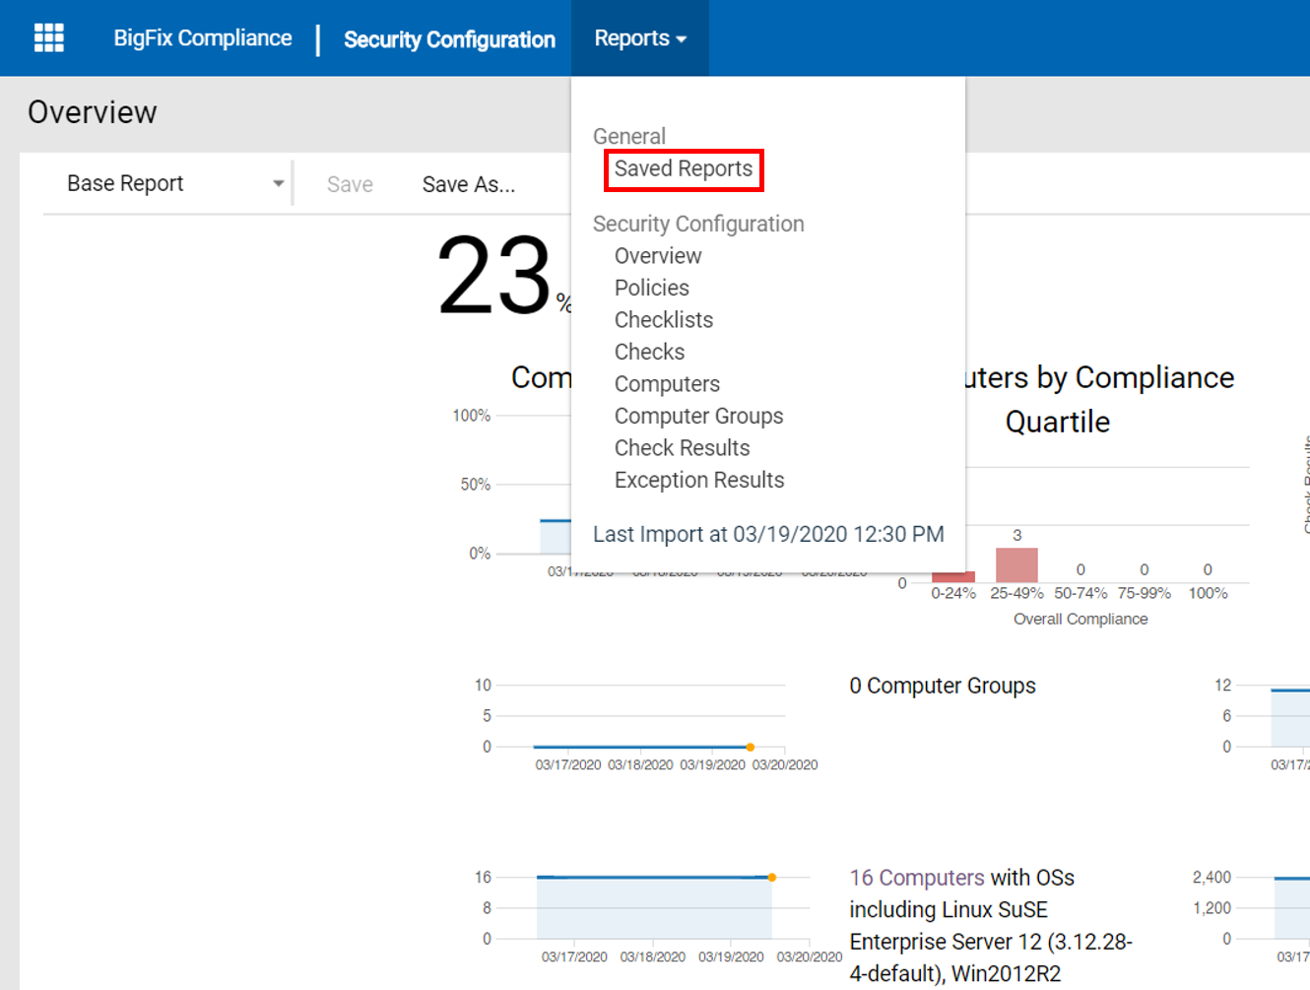Click the BigFix Compliance title link

[202, 38]
